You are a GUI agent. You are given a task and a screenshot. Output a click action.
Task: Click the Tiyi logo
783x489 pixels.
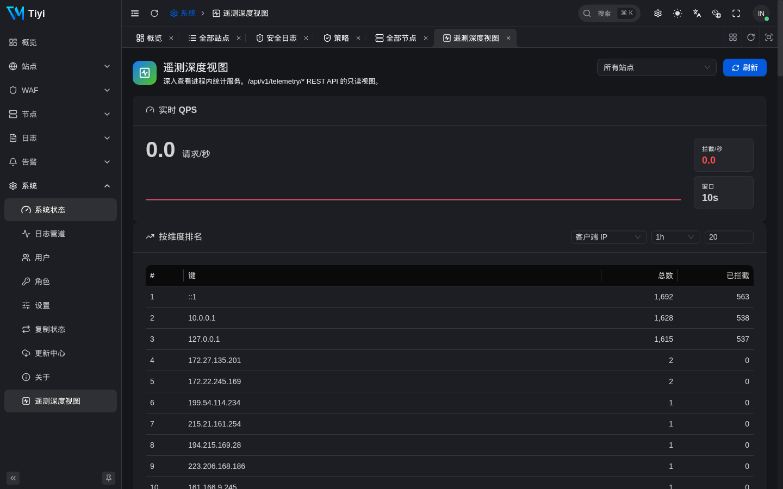click(x=26, y=13)
